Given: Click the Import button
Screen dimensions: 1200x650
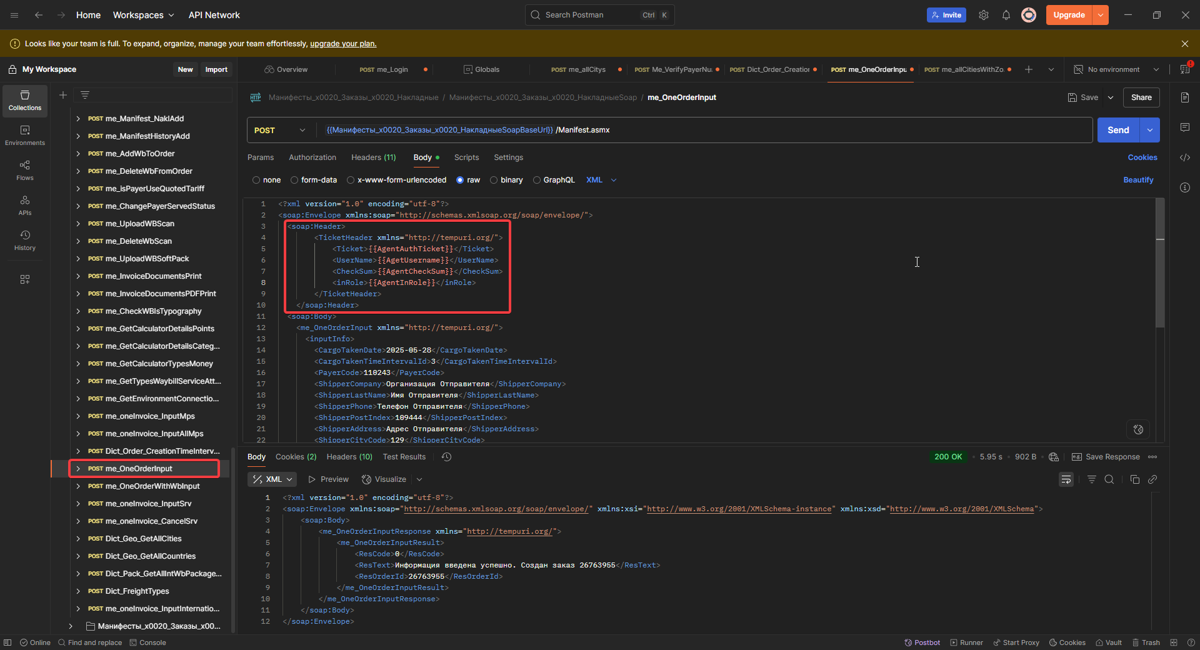Looking at the screenshot, I should pyautogui.click(x=216, y=69).
